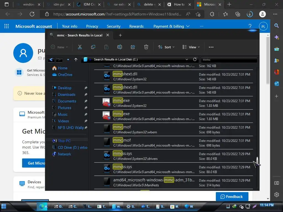283x212 pixels.
Task: Open Edge sidebar settings gear
Action: [276, 195]
